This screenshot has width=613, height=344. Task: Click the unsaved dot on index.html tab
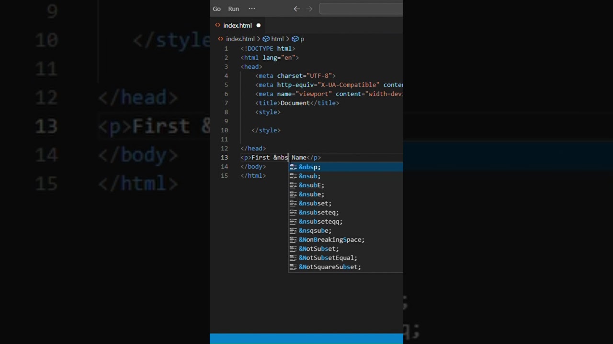pyautogui.click(x=258, y=25)
